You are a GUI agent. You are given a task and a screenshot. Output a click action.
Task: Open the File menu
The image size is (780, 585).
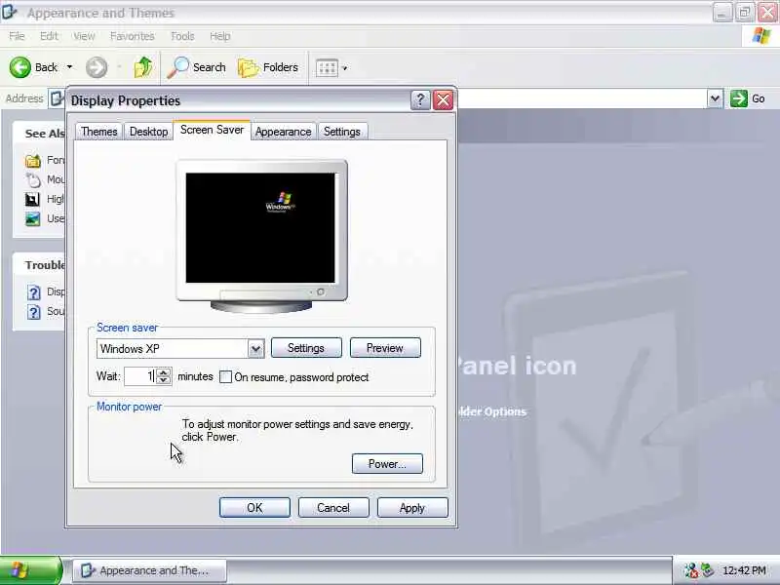(17, 36)
